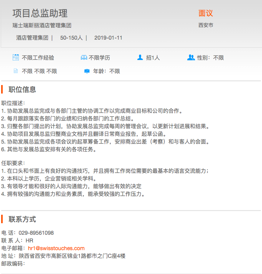Click the open book education icon

click(84, 58)
